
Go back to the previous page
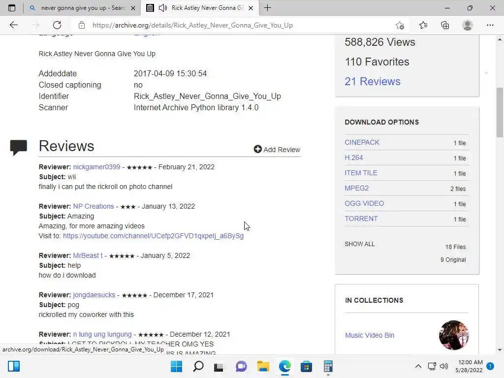[x=13, y=25]
